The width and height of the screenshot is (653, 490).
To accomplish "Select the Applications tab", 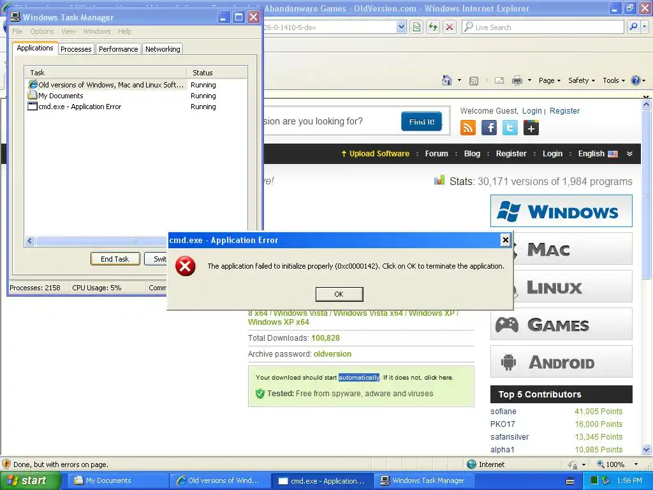I will pyautogui.click(x=35, y=48).
